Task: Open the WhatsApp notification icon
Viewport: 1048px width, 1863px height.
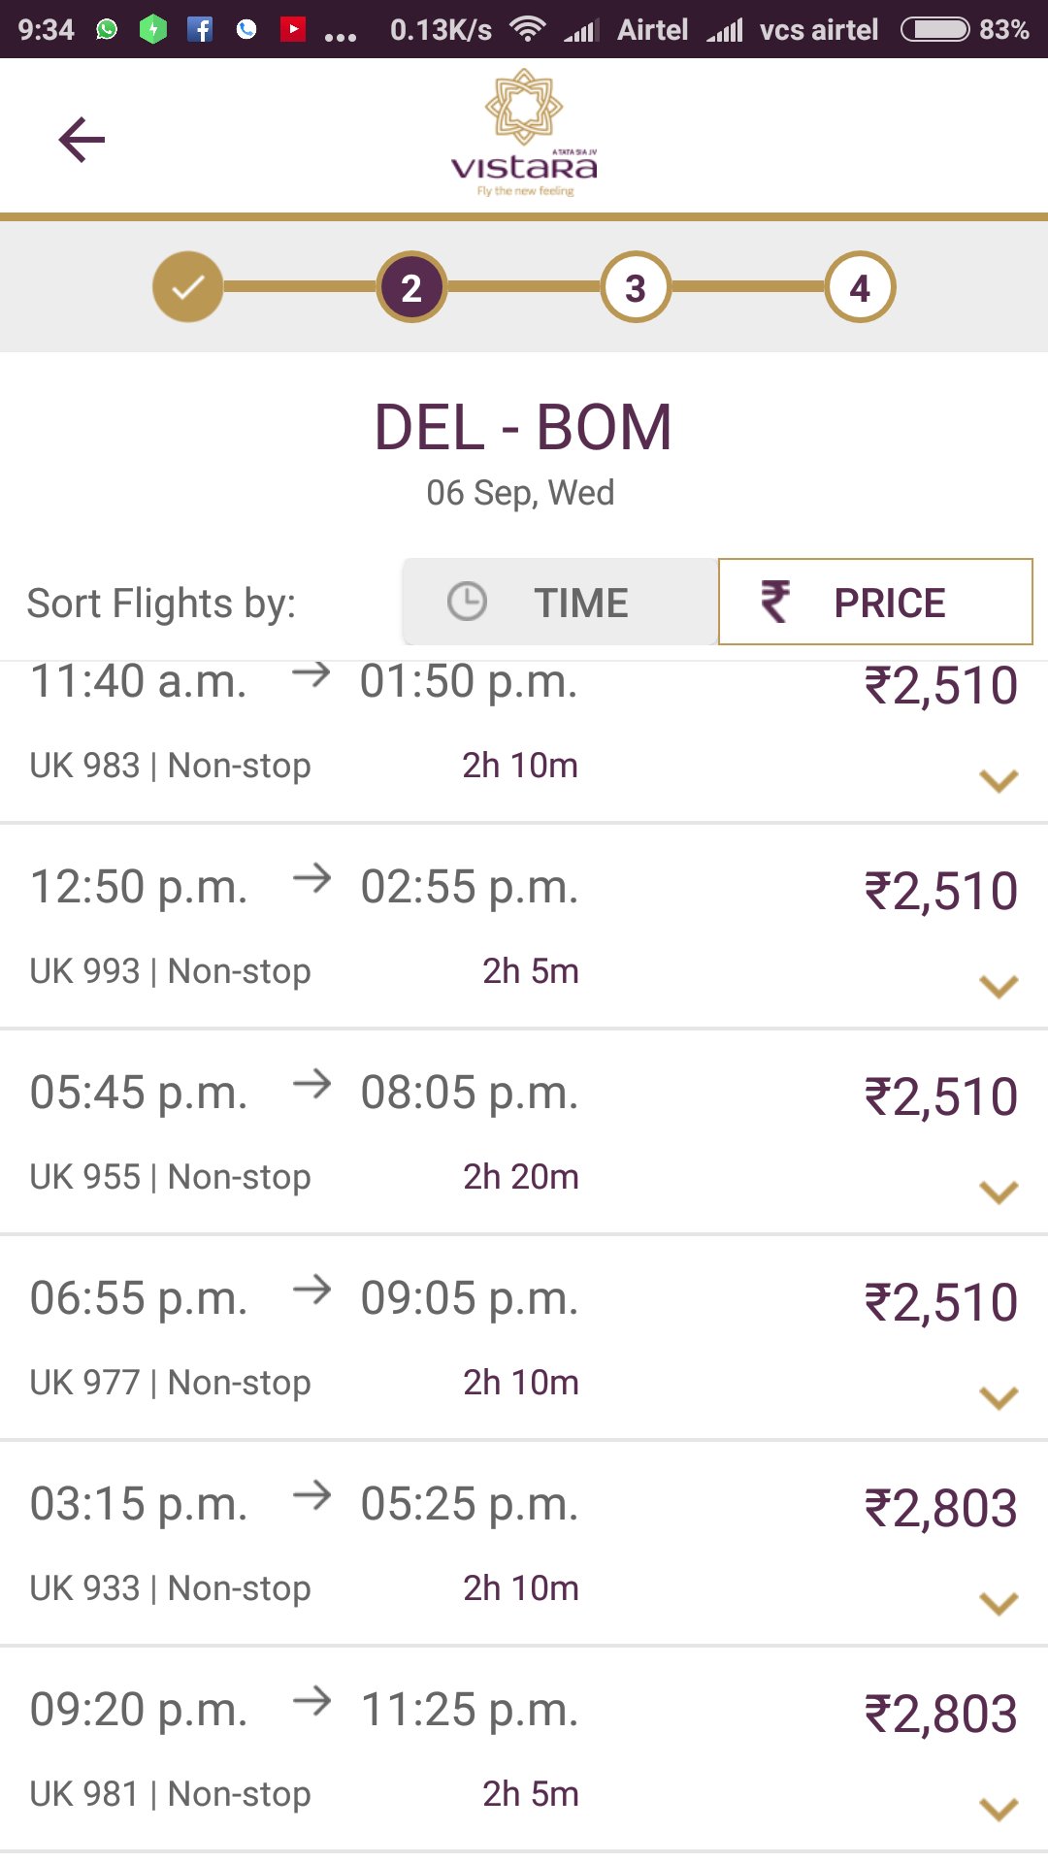Action: point(107,29)
